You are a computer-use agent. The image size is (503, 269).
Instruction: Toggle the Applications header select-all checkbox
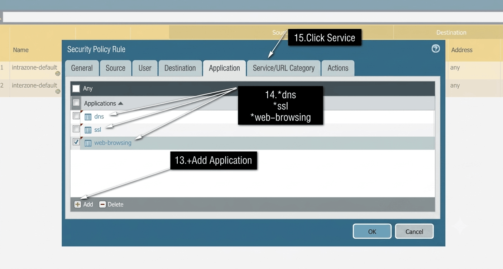point(76,103)
